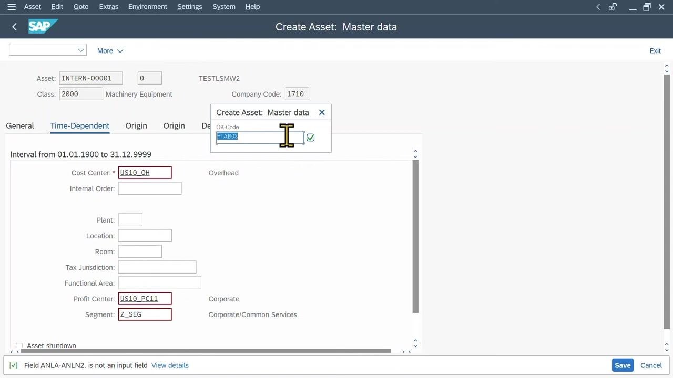673x378 pixels.
Task: Open the Environment menu
Action: click(x=148, y=7)
